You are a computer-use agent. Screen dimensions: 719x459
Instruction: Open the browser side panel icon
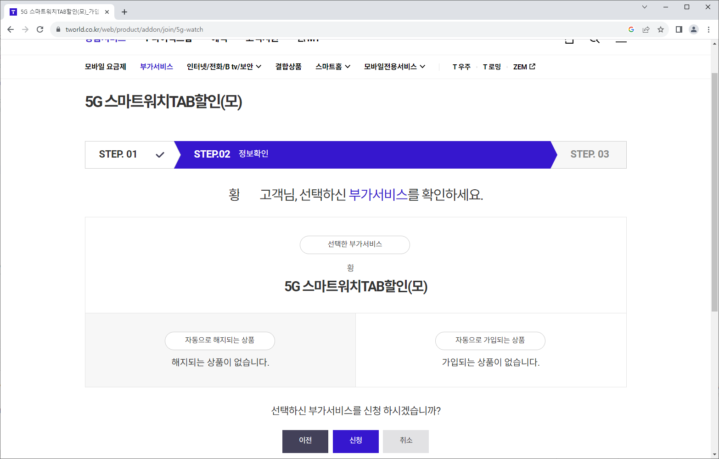point(679,29)
